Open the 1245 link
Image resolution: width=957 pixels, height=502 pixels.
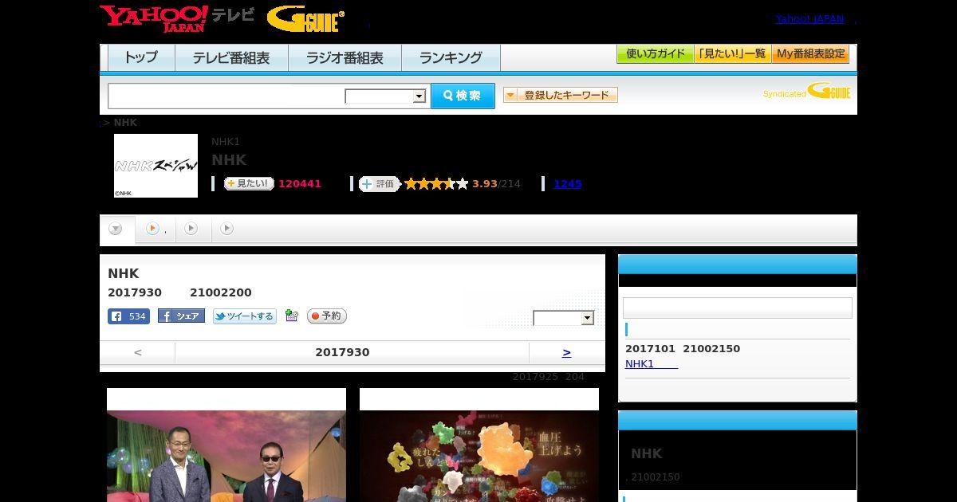click(x=568, y=184)
